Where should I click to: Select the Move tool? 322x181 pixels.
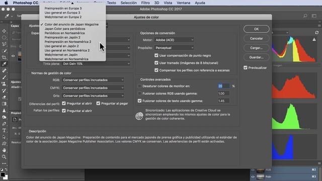click(x=4, y=31)
